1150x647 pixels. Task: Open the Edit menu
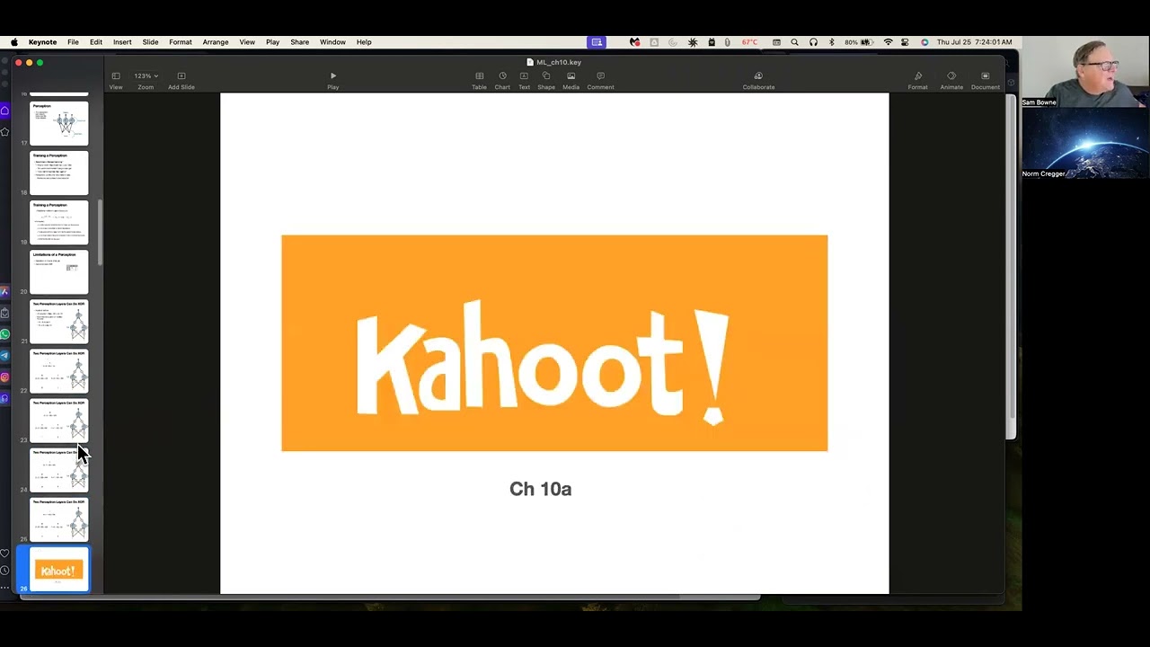(96, 42)
